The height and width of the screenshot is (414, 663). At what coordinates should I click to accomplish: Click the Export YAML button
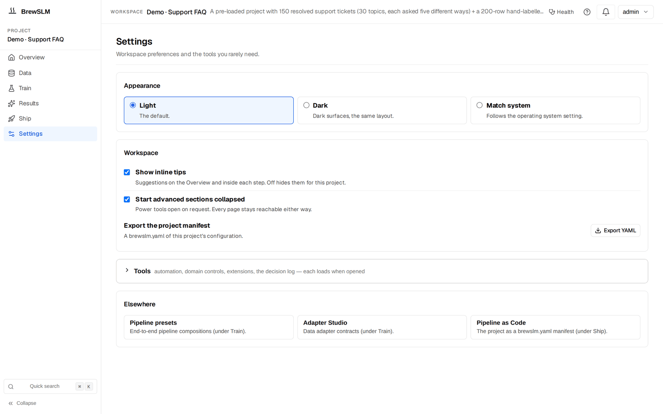[x=615, y=231]
